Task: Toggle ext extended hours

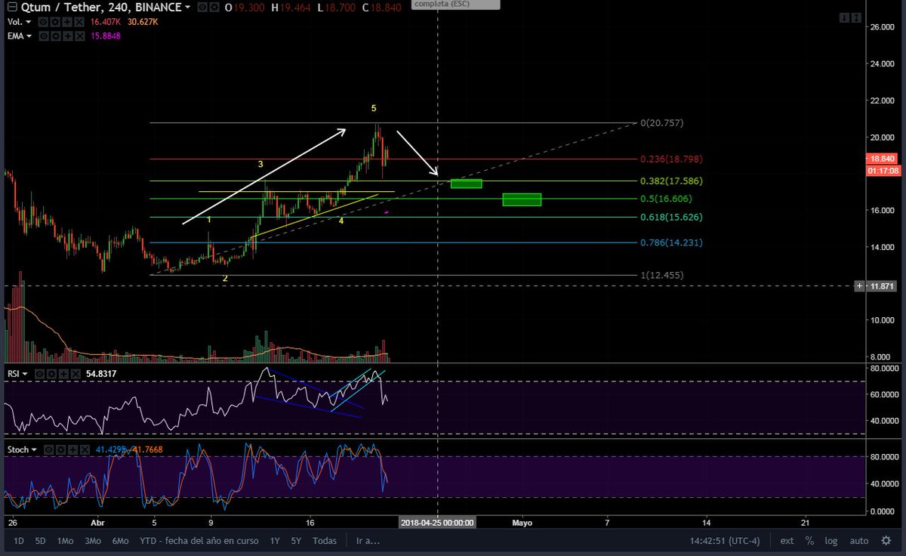Action: pyautogui.click(x=787, y=541)
